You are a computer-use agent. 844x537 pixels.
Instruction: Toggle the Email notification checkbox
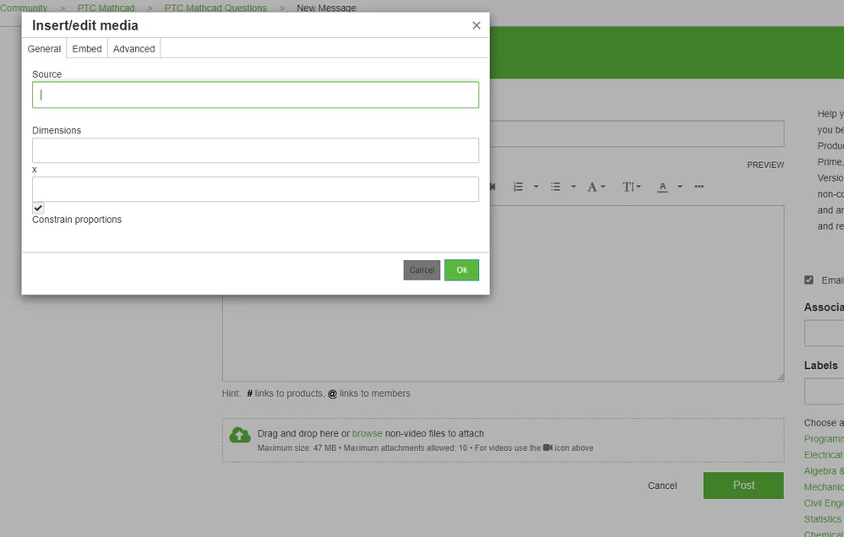(x=809, y=279)
